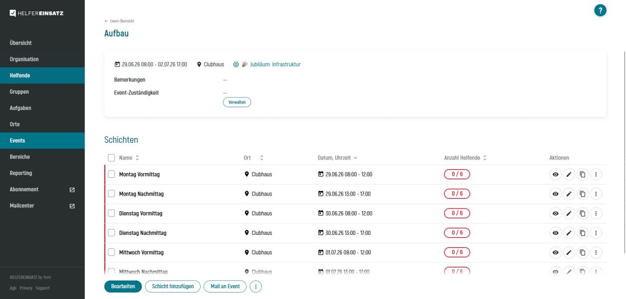View the Montag Vormittag shift with eye icon
The height and width of the screenshot is (299, 626).
pyautogui.click(x=555, y=175)
